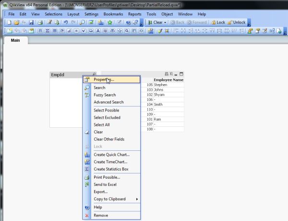
Task: Choose Send to Excel in context menu
Action: tap(111, 184)
